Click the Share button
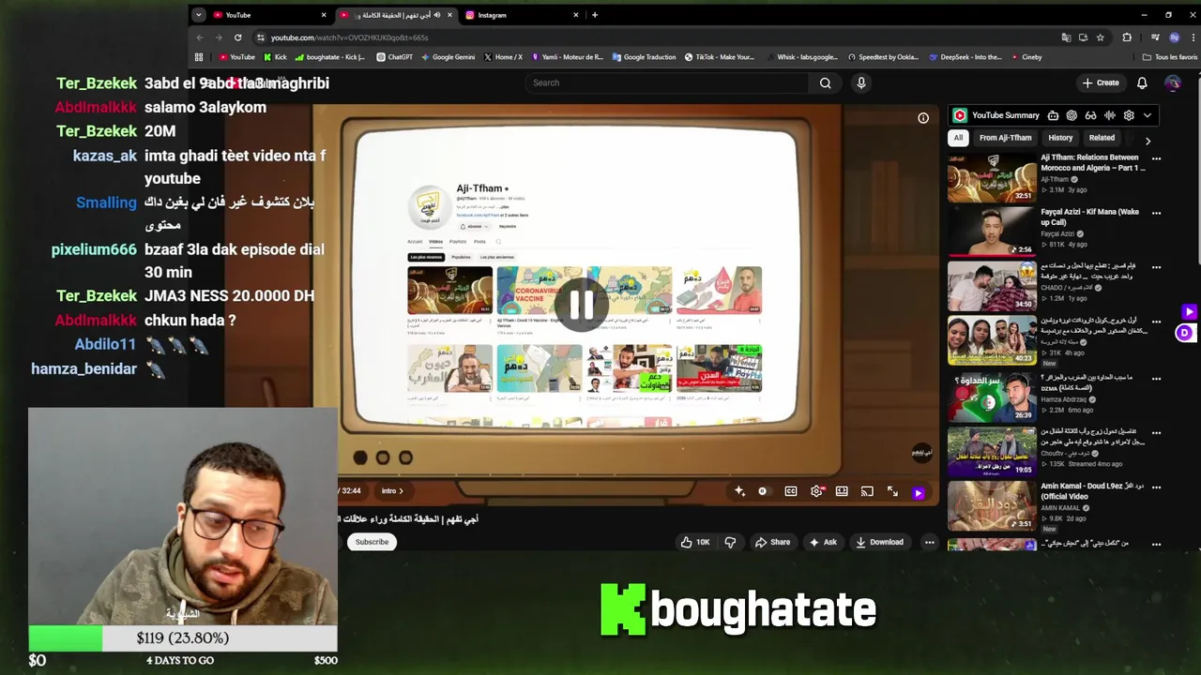This screenshot has width=1201, height=675. point(773,542)
